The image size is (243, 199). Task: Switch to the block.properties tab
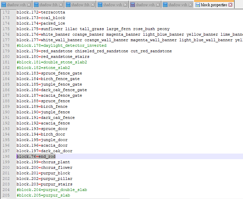(x=214, y=5)
